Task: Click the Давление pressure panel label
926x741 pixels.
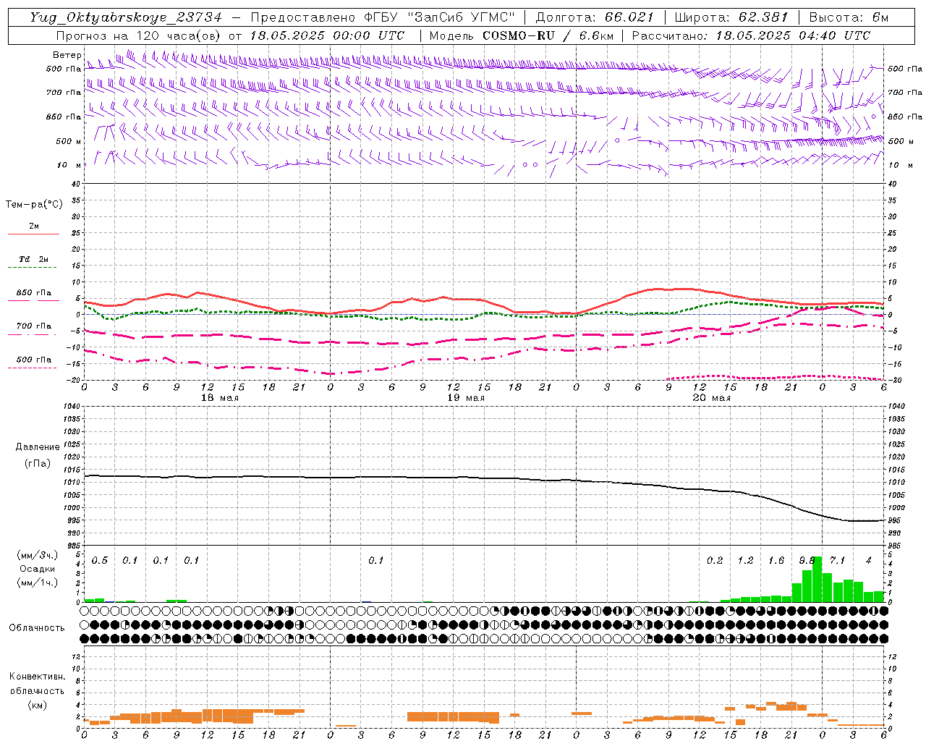Action: point(38,447)
